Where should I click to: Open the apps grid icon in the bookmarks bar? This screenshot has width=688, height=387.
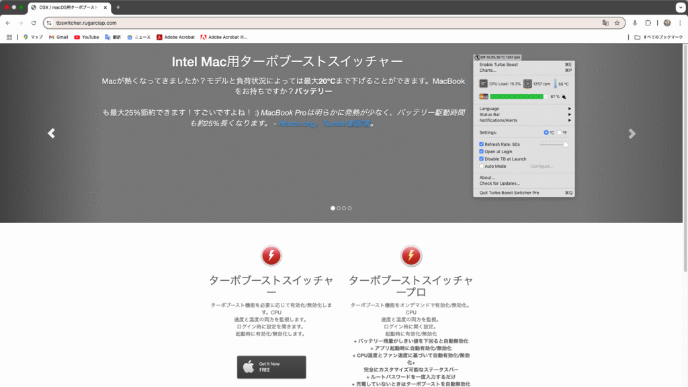coord(9,38)
